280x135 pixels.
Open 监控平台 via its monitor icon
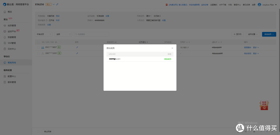pyautogui.click(x=5, y=31)
